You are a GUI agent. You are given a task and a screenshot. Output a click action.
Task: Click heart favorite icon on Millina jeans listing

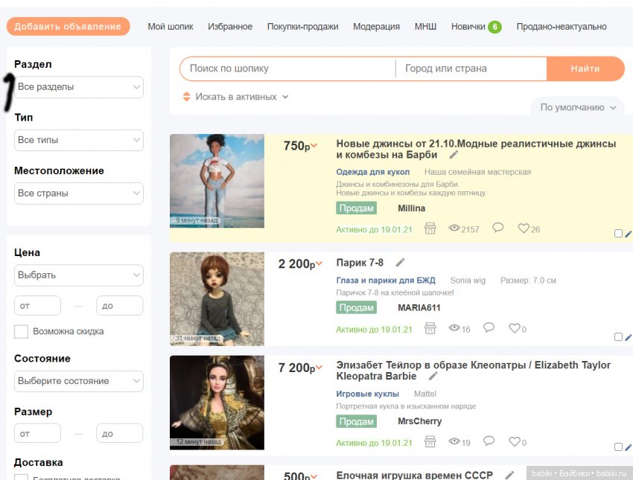[523, 228]
